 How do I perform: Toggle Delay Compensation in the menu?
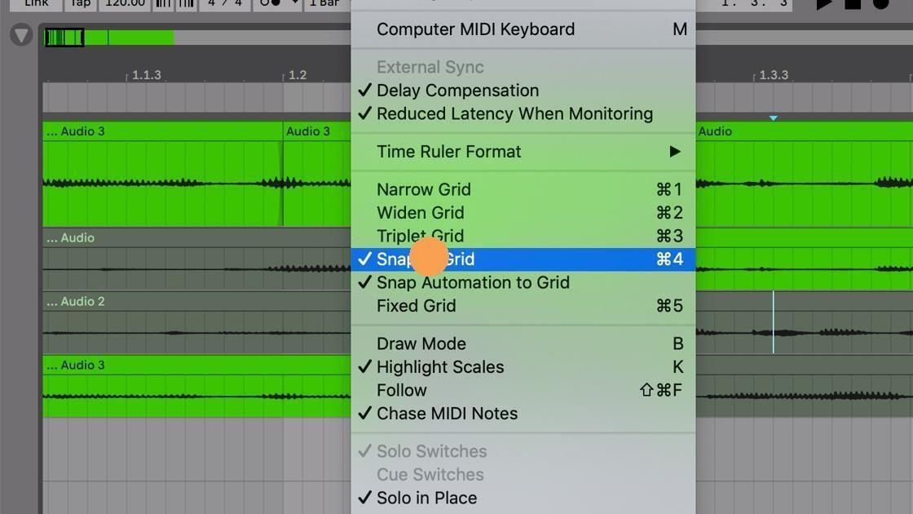456,90
